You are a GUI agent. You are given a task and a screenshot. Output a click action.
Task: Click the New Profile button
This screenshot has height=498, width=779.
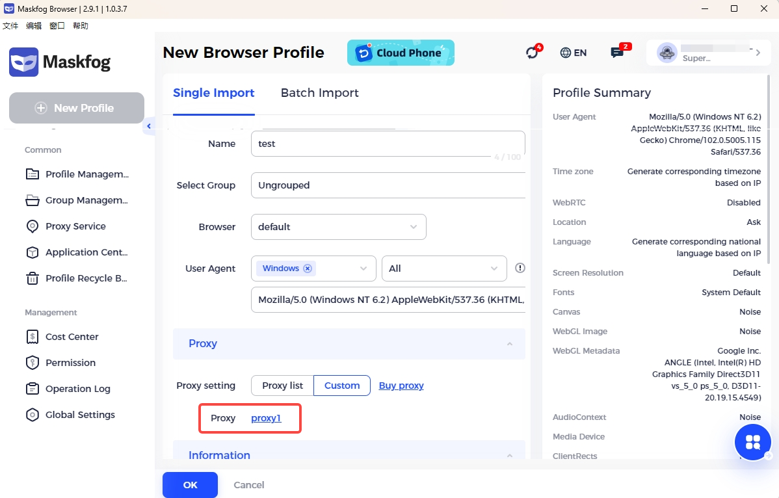tap(77, 108)
